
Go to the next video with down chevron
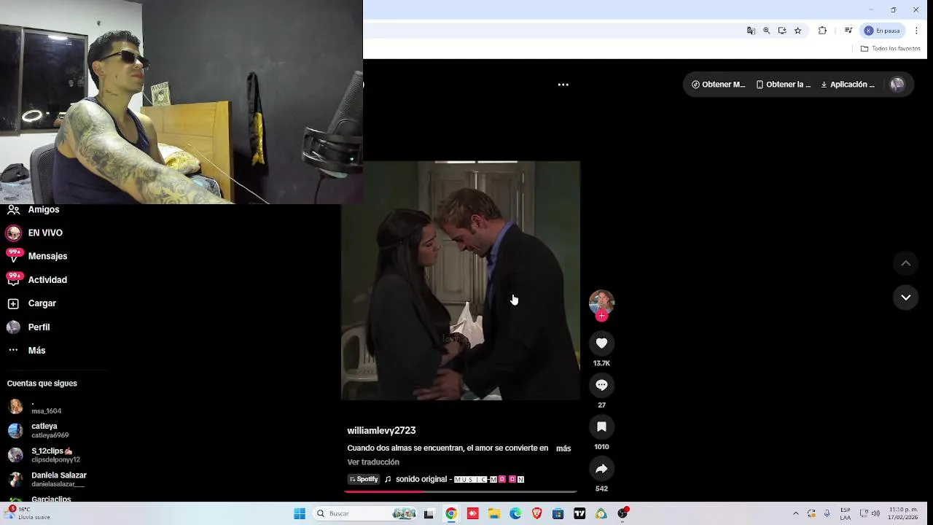[x=905, y=297]
